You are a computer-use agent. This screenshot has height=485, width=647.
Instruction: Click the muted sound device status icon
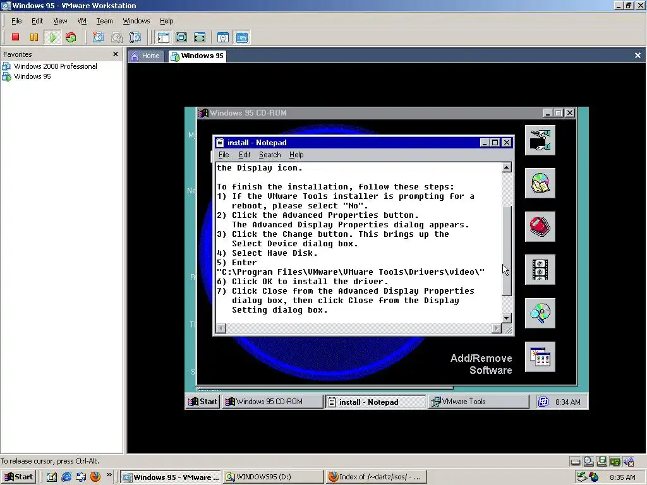[x=628, y=462]
